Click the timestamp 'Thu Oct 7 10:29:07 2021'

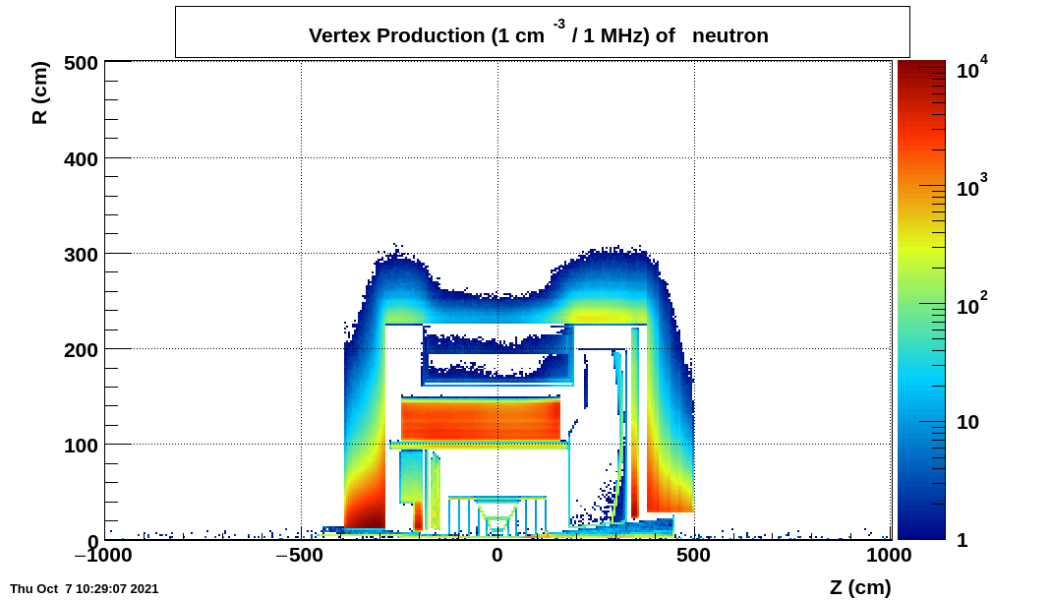(x=85, y=589)
